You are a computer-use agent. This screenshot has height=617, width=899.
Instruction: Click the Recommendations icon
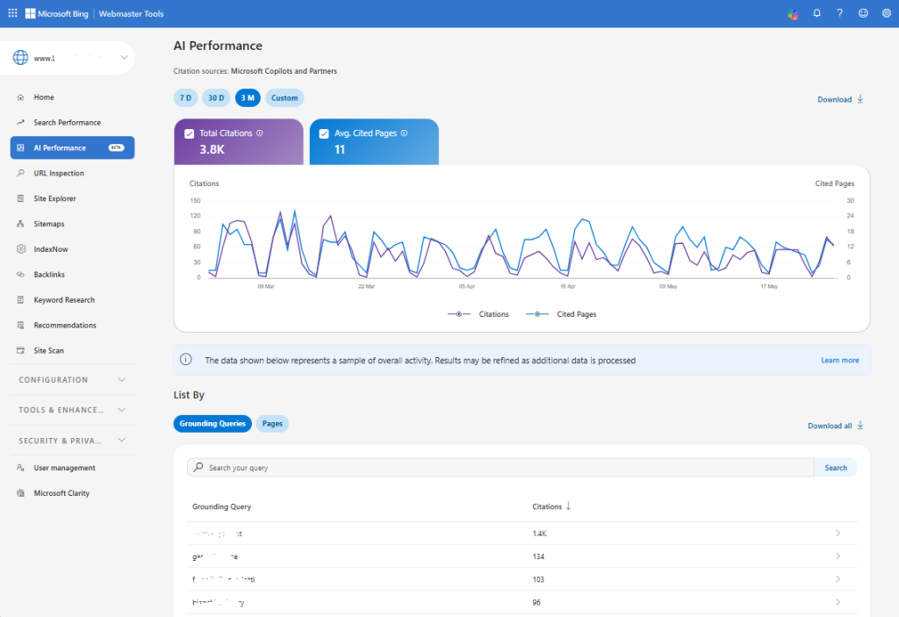(x=21, y=325)
